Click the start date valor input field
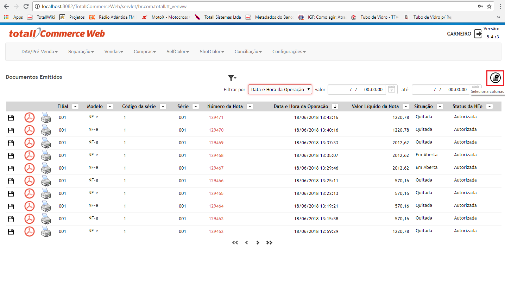Screen dimensions: 505x292 [x=356, y=89]
